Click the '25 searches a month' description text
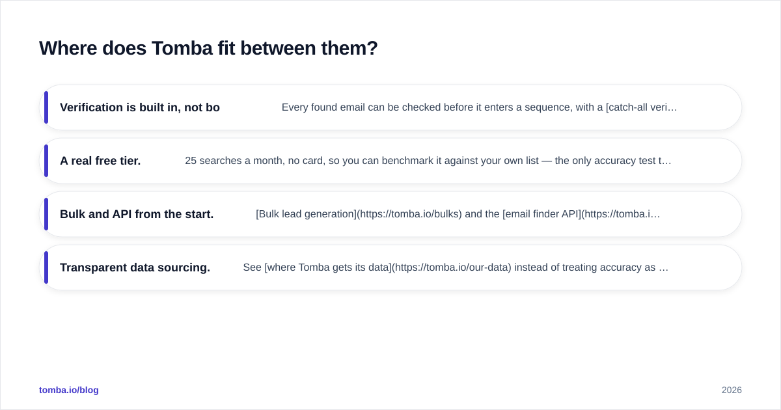Screen dimensions: 781x410 [428, 161]
